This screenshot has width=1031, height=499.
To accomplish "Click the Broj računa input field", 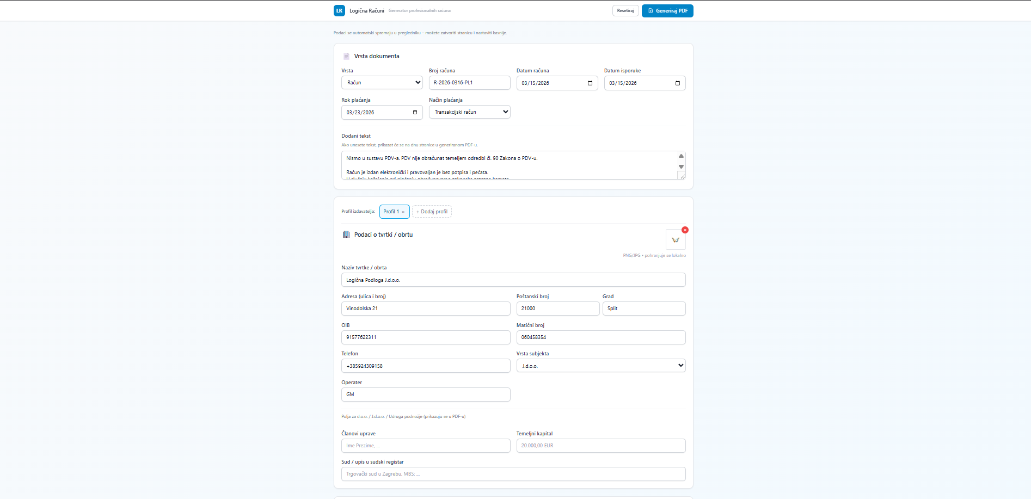I will 469,83.
